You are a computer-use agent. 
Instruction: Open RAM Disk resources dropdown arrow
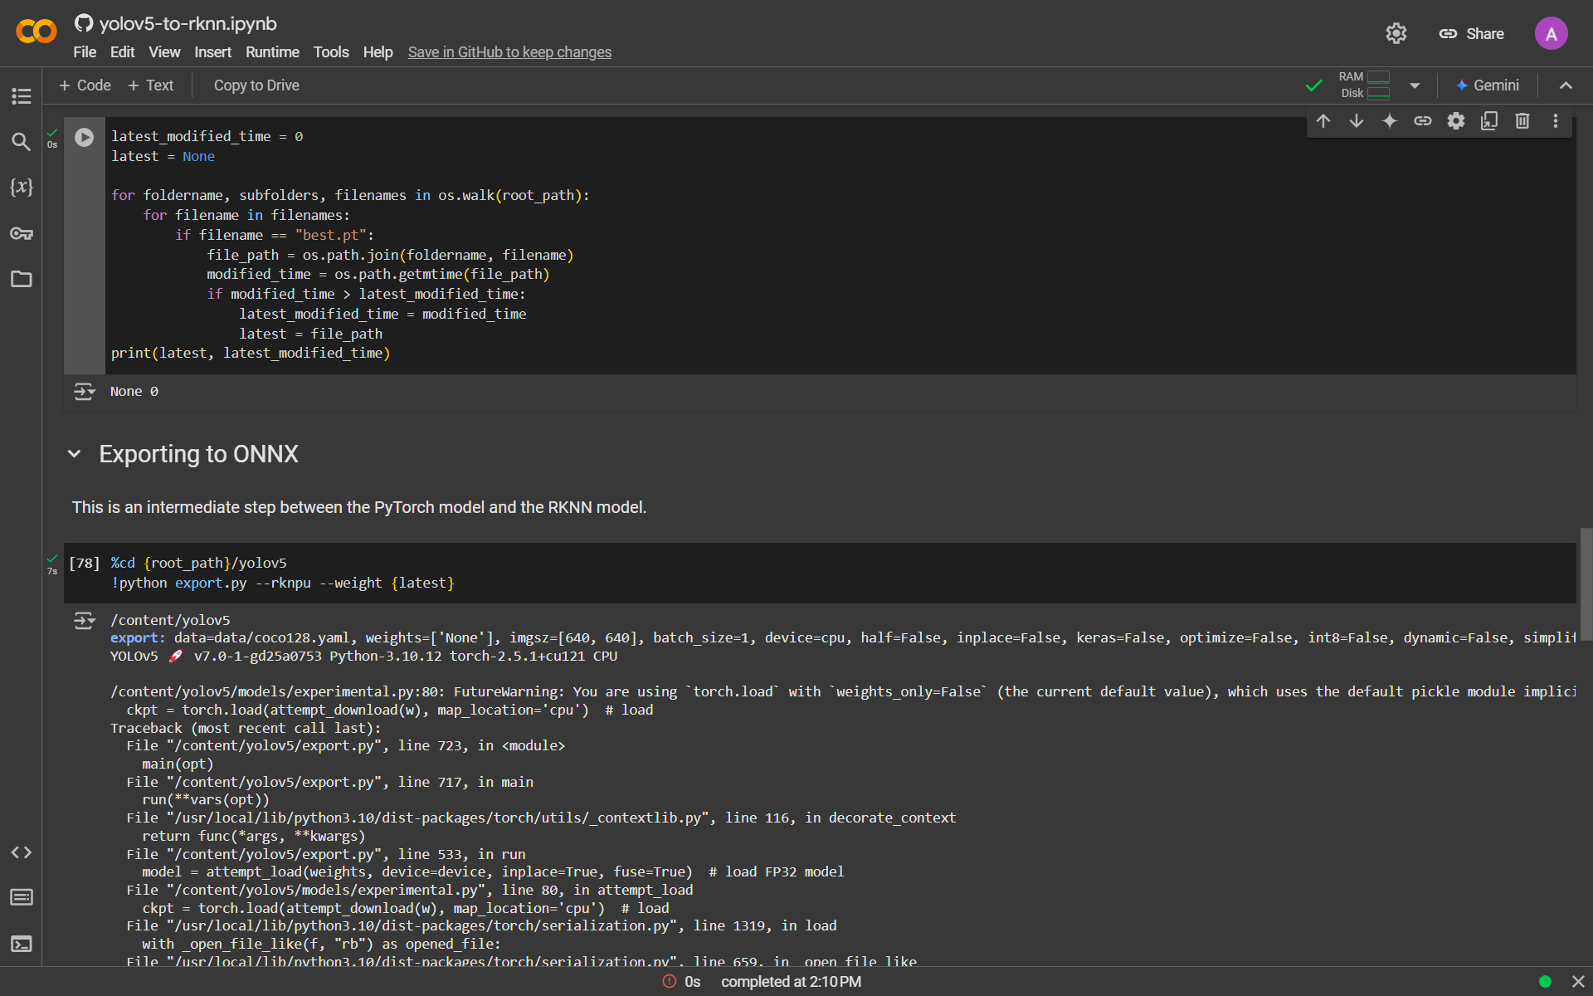click(x=1415, y=85)
